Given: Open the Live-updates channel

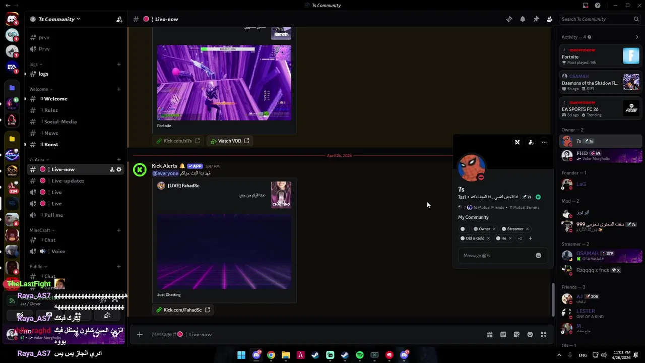Looking at the screenshot, I should coord(76,181).
